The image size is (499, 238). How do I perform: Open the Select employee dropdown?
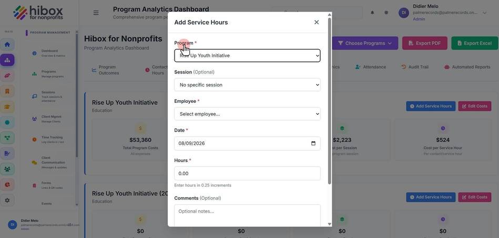pos(247,114)
